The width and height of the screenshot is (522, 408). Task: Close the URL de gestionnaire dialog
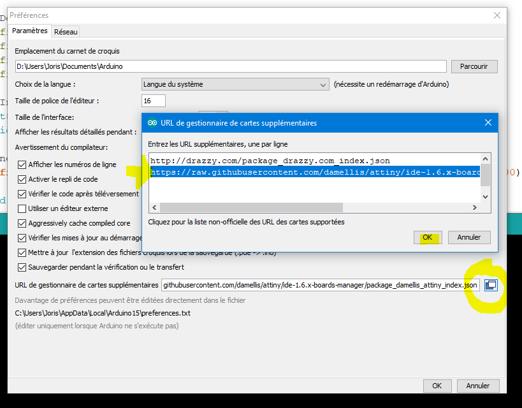488,122
